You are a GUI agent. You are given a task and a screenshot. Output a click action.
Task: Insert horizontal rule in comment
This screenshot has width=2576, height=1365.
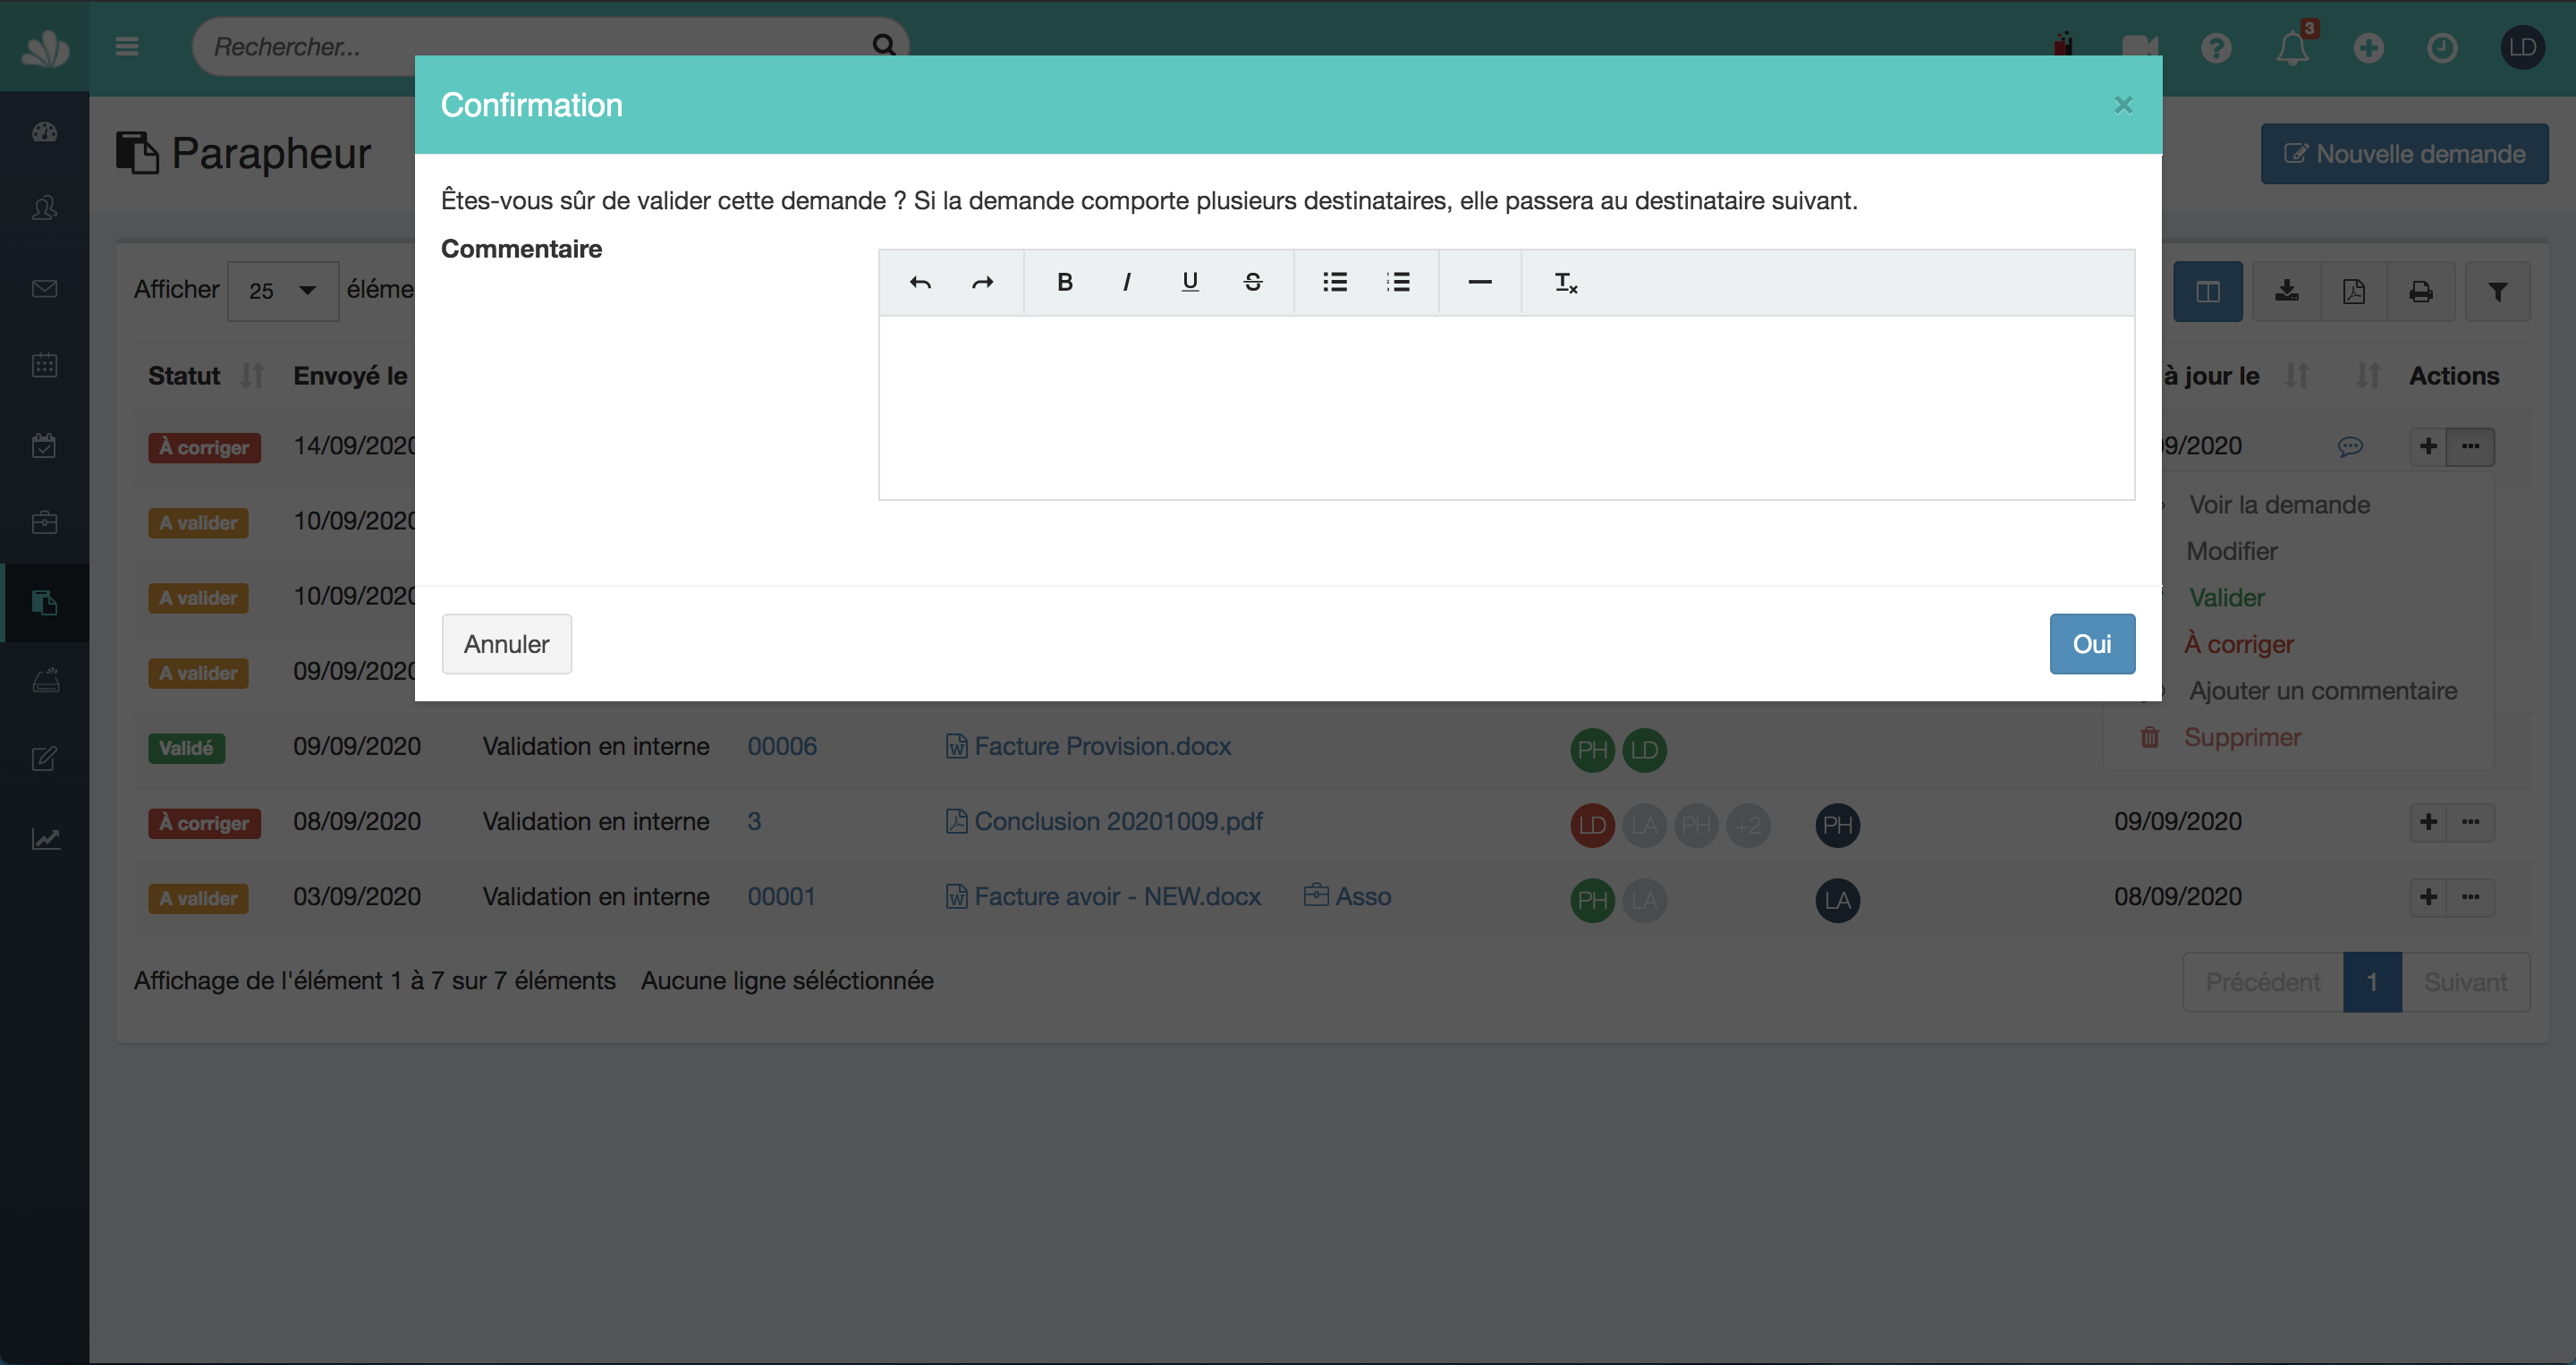(x=1480, y=283)
